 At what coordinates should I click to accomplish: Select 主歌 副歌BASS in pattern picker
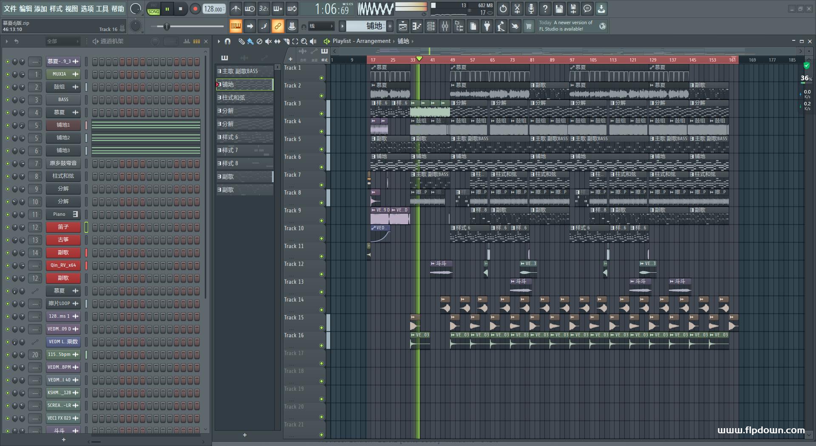[x=244, y=71]
